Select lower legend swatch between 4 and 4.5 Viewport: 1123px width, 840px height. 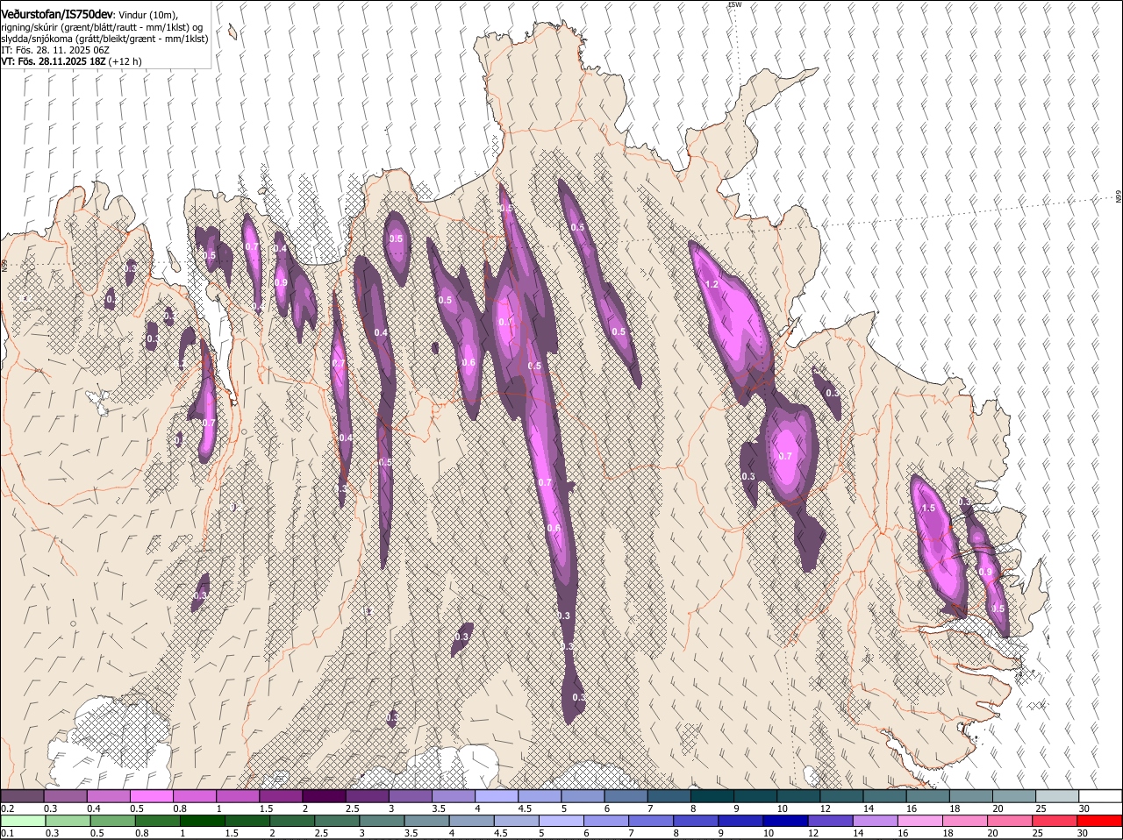(x=474, y=821)
